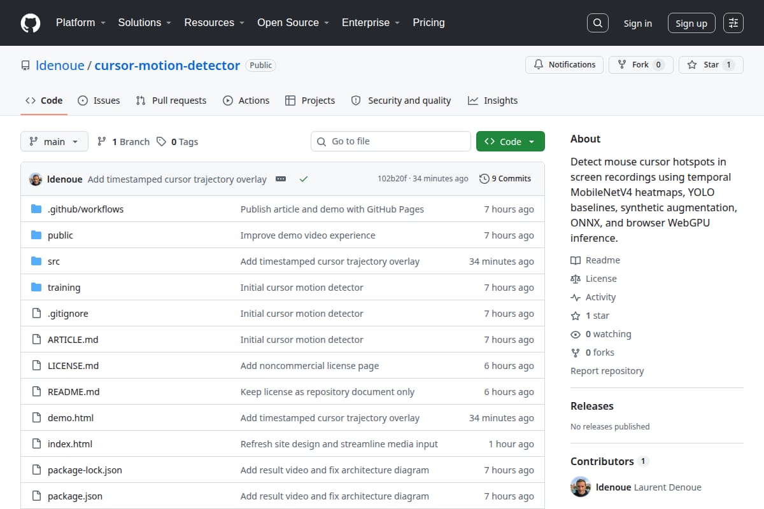764x509 pixels.
Task: Open the index.html file
Action: [x=70, y=444]
